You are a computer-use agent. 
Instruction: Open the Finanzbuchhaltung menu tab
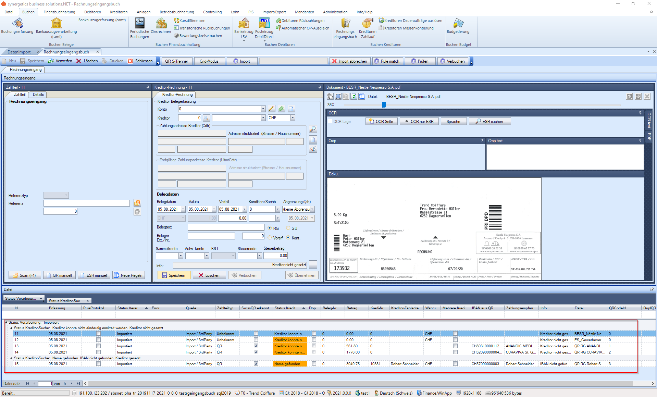(x=59, y=12)
